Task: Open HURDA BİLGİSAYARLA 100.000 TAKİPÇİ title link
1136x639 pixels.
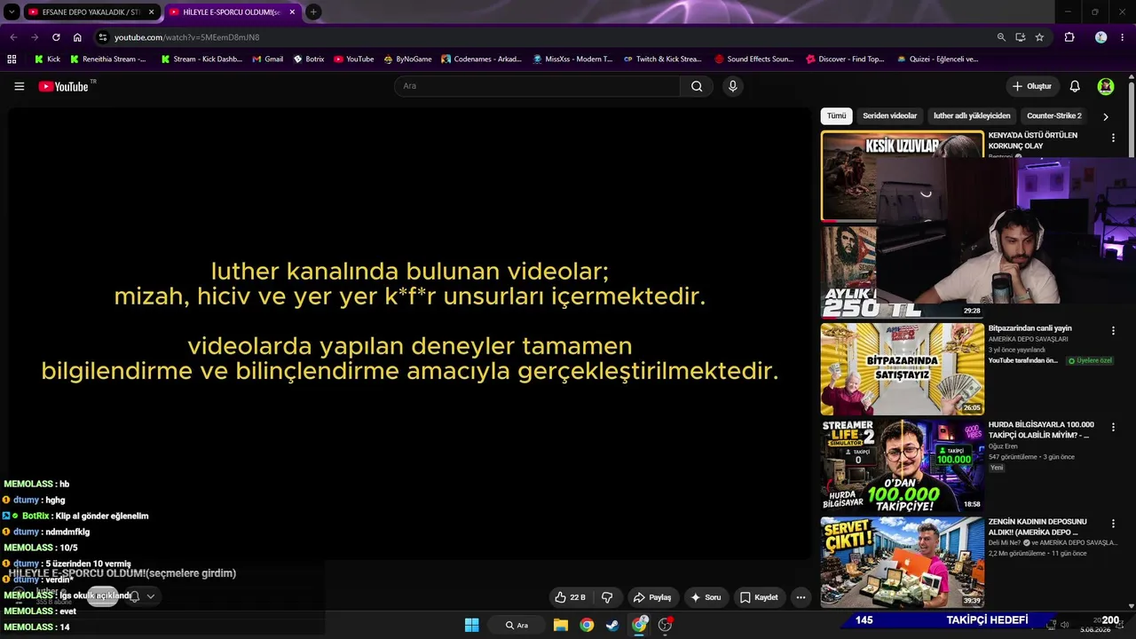Action: 1041,430
